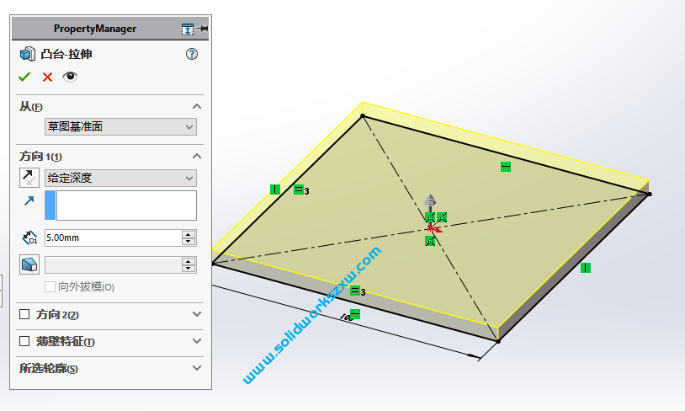
Task: Pin the PropertyManager panel
Action: click(x=204, y=29)
